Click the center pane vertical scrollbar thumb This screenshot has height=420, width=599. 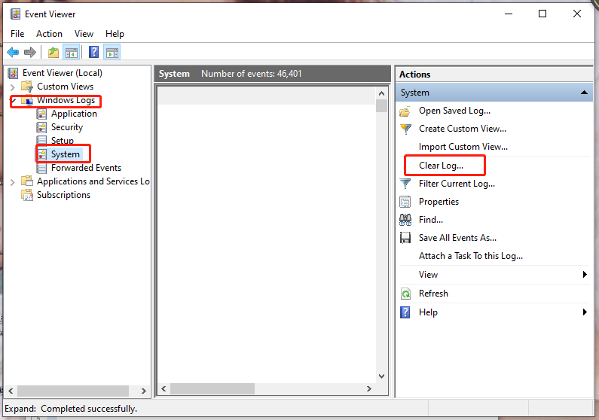(x=381, y=105)
